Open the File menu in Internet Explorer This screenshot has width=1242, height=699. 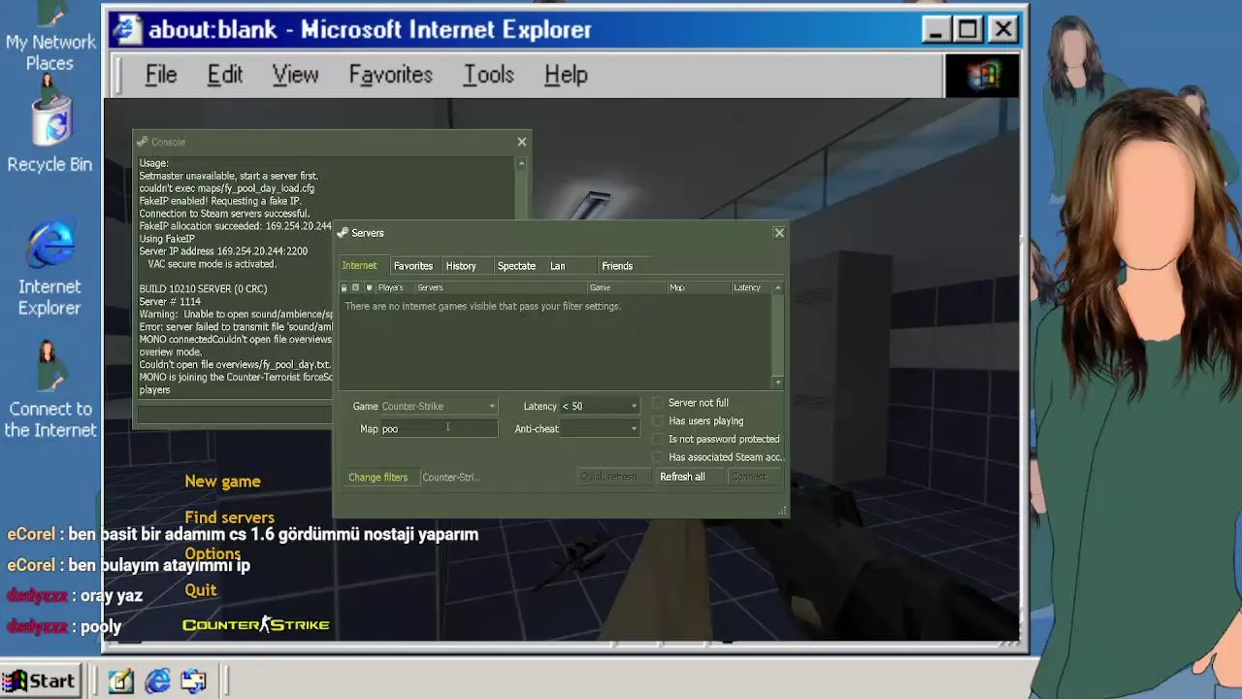pos(161,75)
